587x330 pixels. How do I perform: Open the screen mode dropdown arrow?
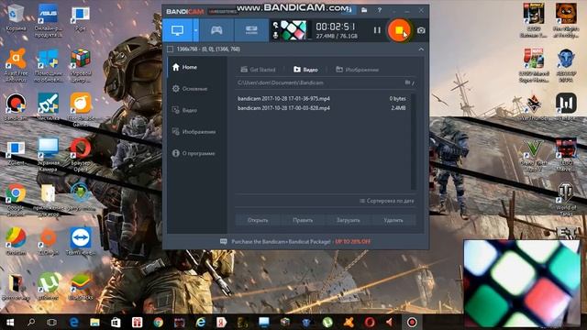click(x=195, y=30)
